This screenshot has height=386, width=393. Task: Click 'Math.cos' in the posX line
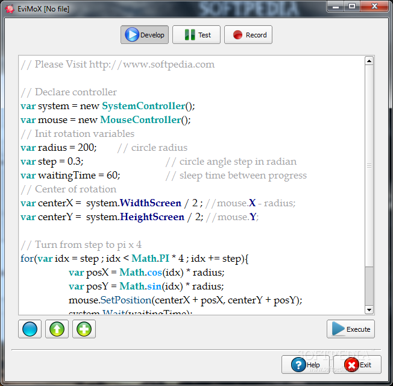140,273
